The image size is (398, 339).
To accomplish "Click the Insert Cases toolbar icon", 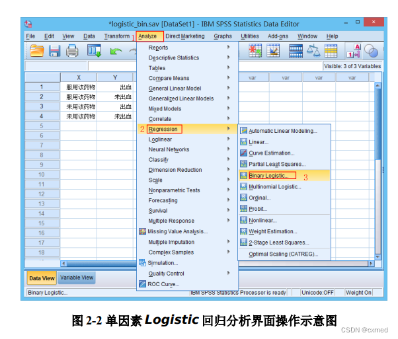I will click(255, 50).
